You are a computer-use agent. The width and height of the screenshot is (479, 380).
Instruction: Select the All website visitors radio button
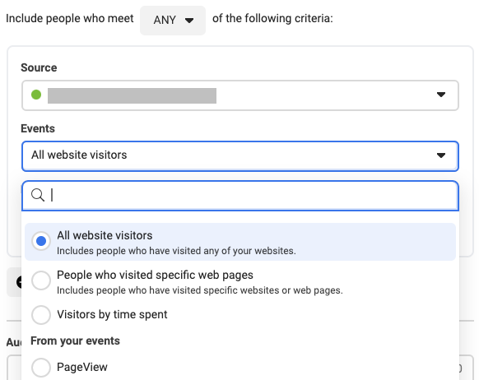41,241
